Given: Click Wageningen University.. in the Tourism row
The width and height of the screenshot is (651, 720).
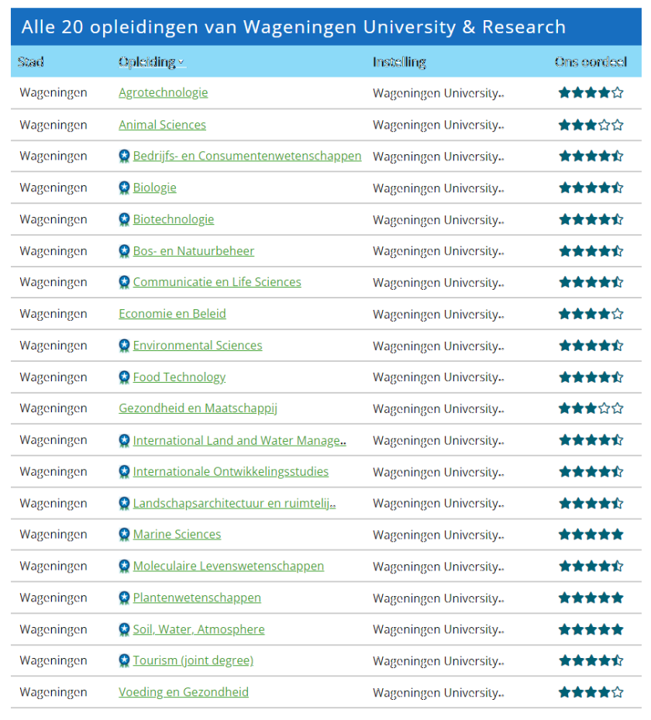Looking at the screenshot, I should click(x=439, y=661).
